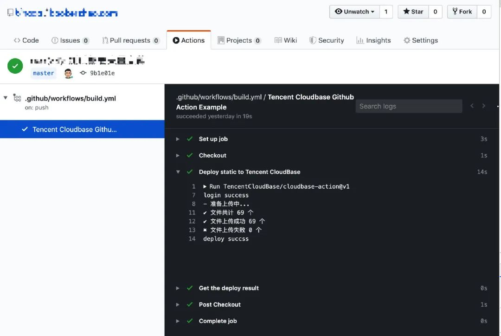Expand the Post Checkout step
This screenshot has width=501, height=336.
coord(178,305)
